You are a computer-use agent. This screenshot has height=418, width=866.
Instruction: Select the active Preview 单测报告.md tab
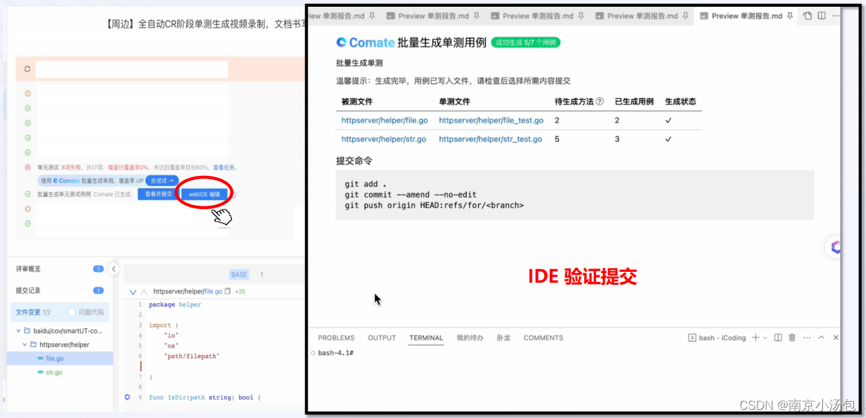click(x=747, y=16)
